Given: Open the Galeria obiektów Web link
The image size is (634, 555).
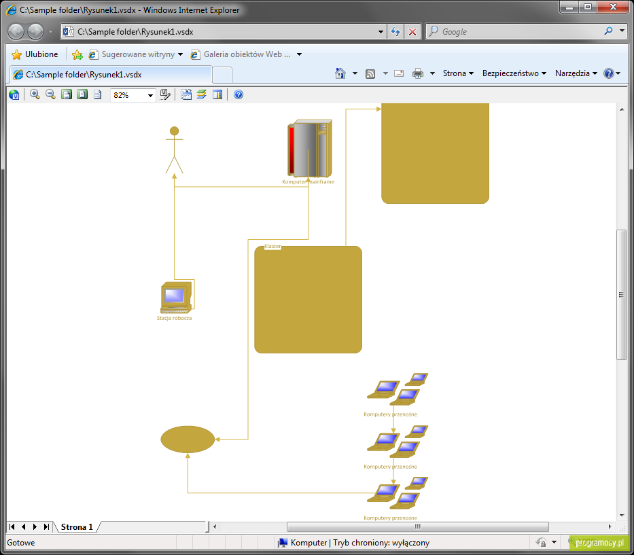Looking at the screenshot, I should click(241, 54).
